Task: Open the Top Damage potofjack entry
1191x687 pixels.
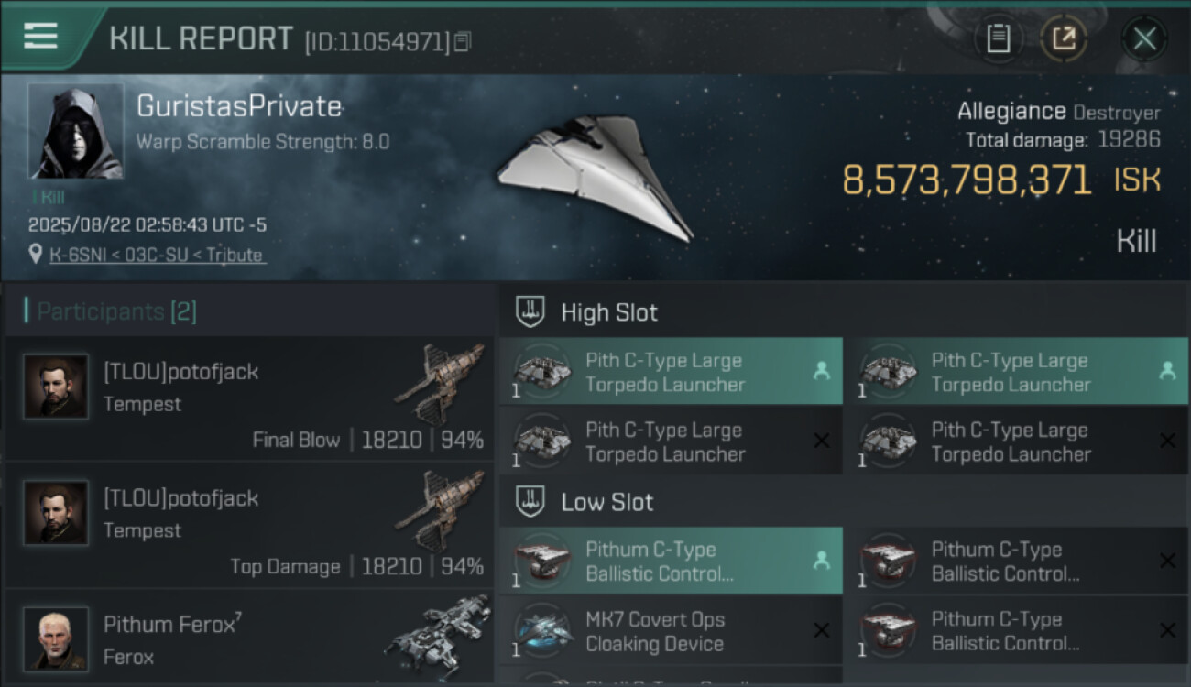Action: (249, 526)
